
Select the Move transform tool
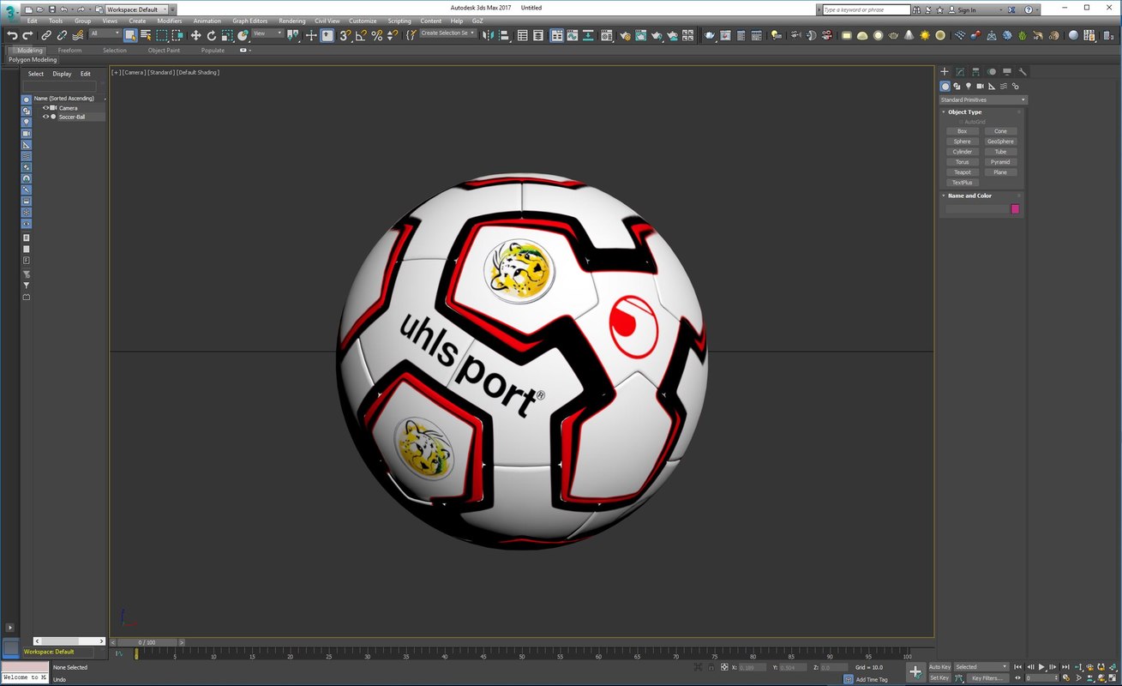pos(196,35)
